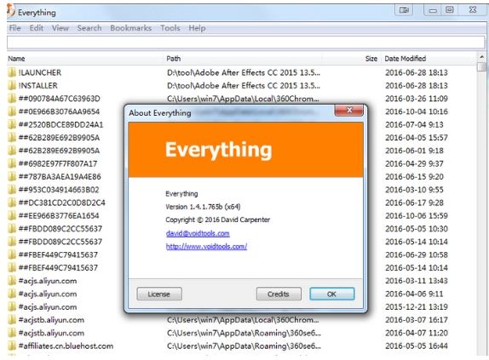
Task: Open the david@voidtools.com email link
Action: pos(198,233)
